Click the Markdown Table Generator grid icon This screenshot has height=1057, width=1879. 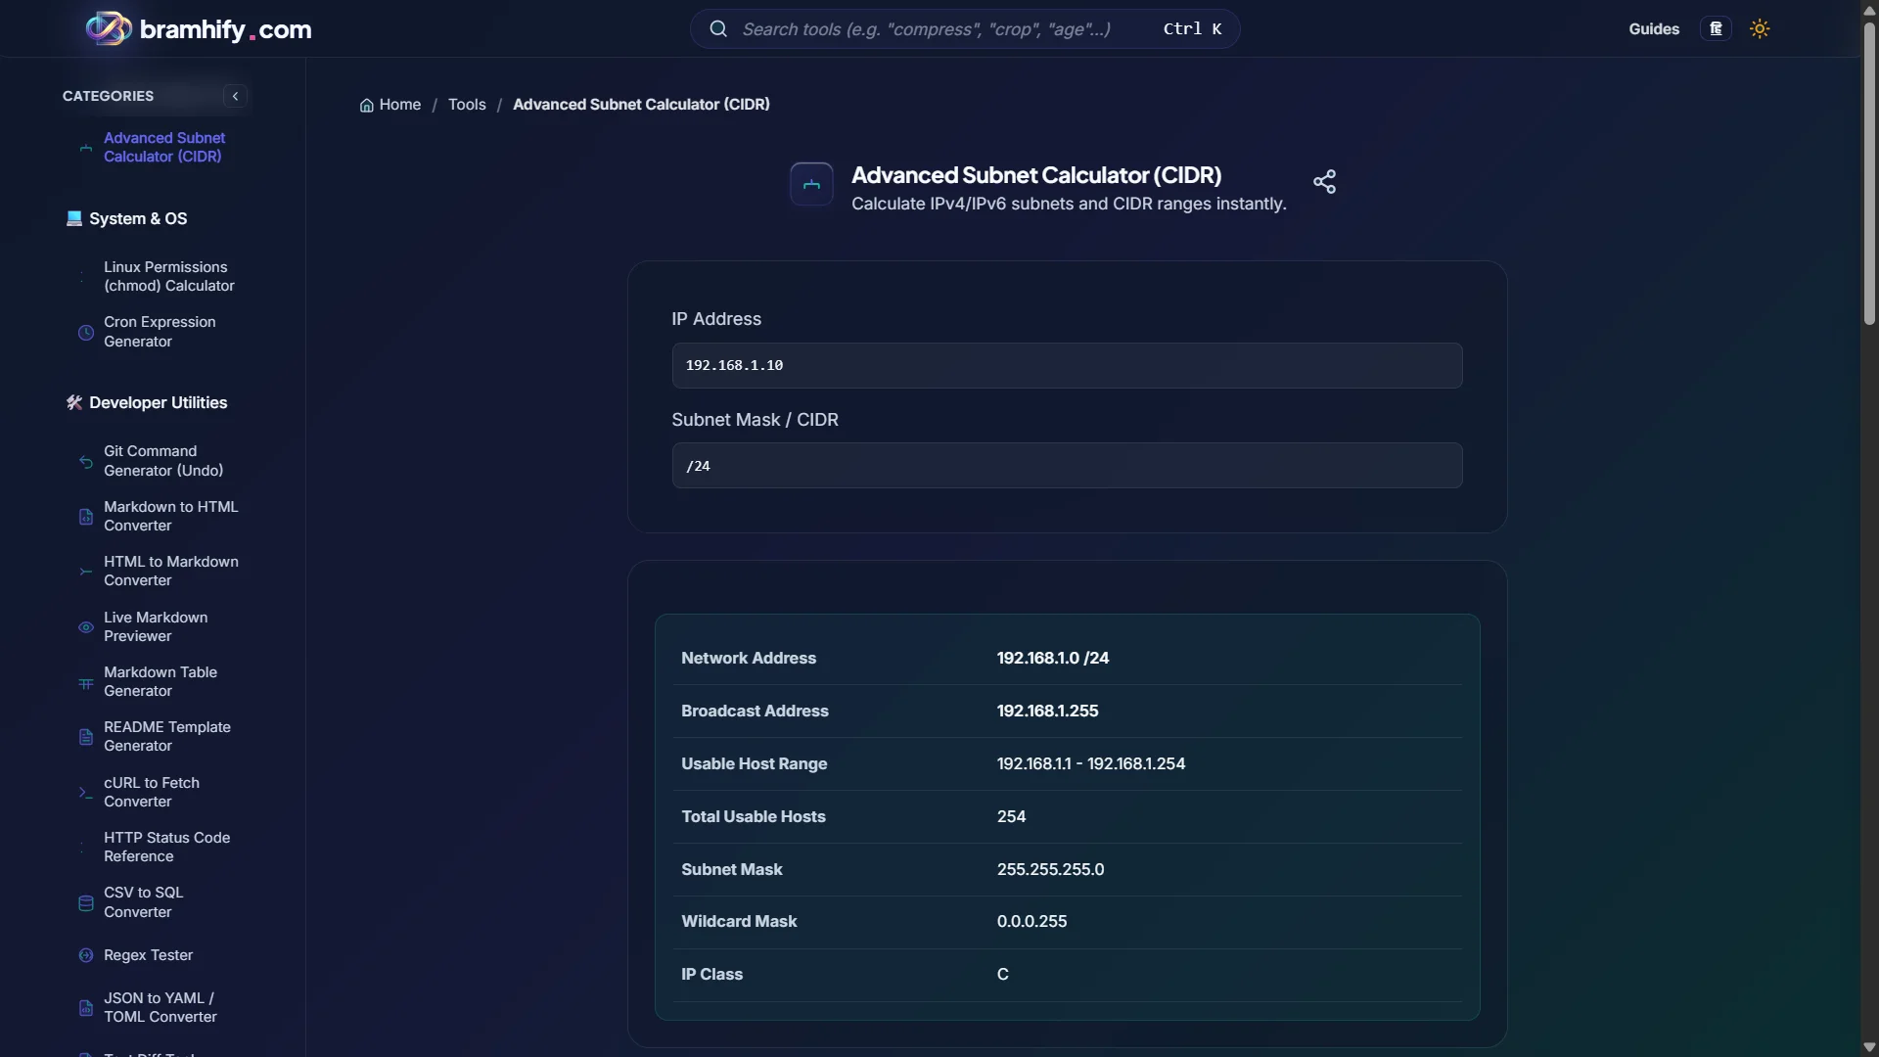(x=86, y=682)
